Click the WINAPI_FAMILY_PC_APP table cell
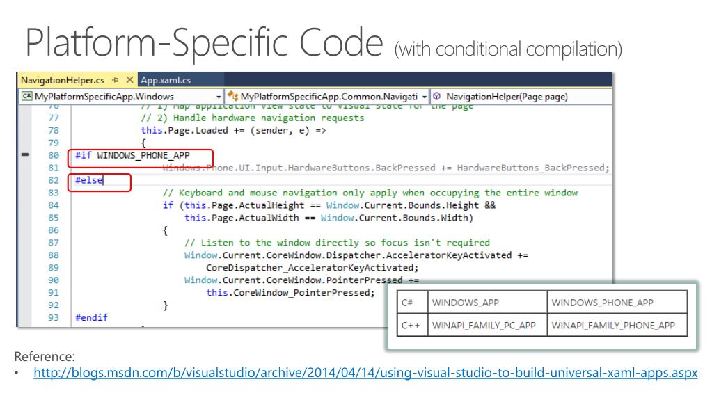Viewport: 712px width, 400px height. (x=487, y=325)
